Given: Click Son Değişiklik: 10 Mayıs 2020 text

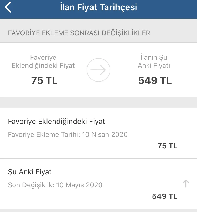Looking at the screenshot, I should click(x=55, y=185).
